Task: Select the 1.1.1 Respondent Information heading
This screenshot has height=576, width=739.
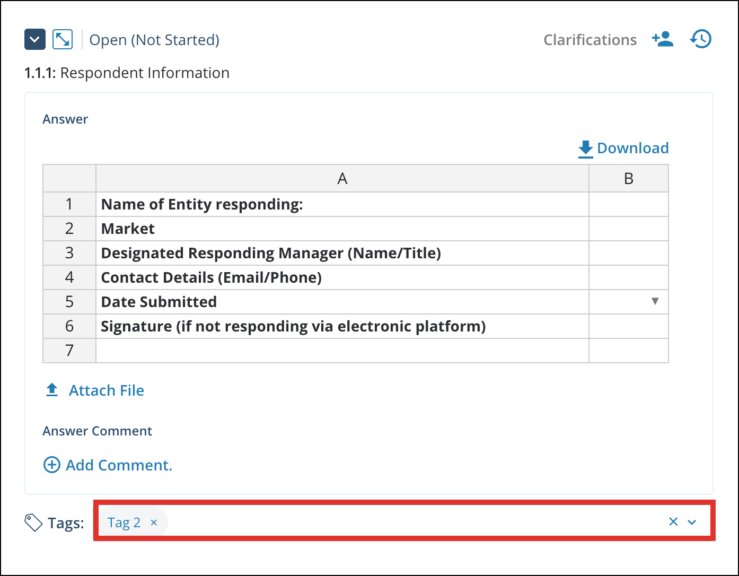Action: coord(126,73)
